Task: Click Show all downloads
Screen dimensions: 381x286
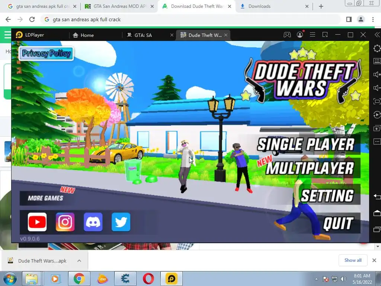Action: pyautogui.click(x=353, y=260)
